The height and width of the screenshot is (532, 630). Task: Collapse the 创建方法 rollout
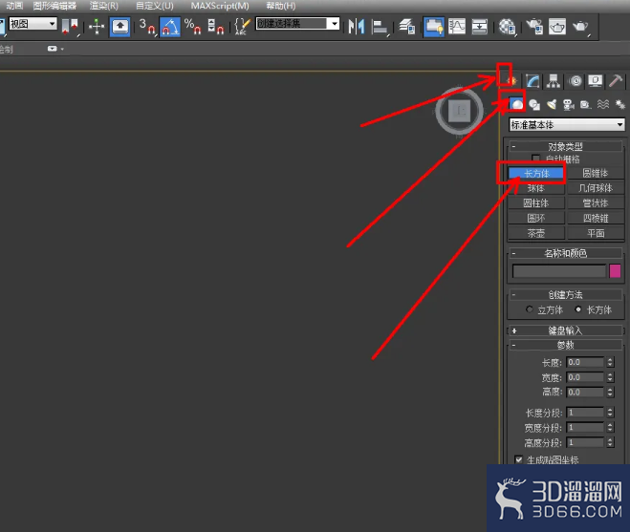coord(565,294)
